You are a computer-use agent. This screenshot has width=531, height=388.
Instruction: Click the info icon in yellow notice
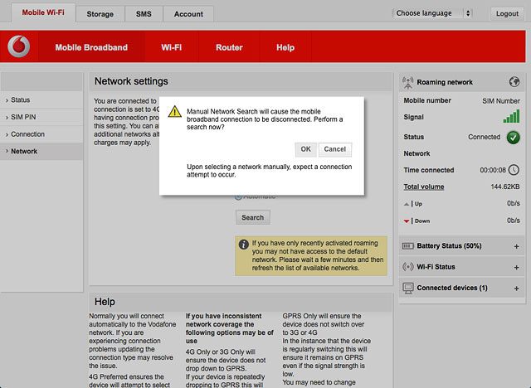coord(243,245)
